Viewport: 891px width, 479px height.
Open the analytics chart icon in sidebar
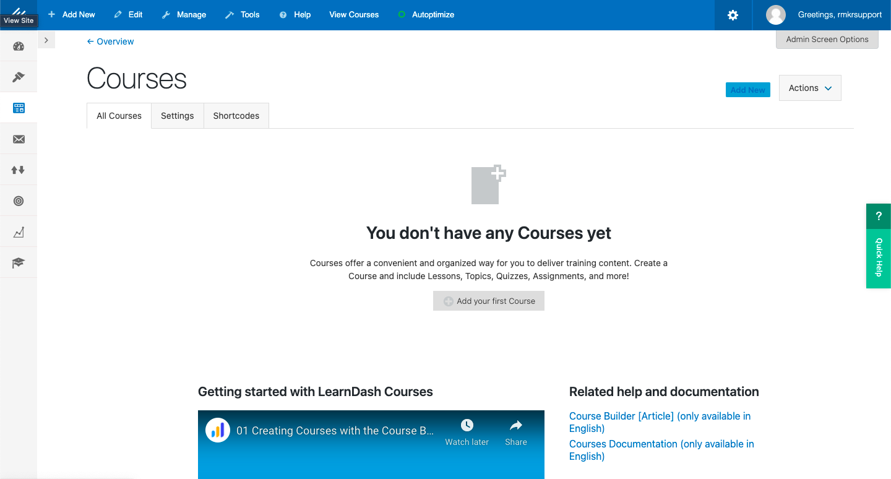tap(18, 231)
